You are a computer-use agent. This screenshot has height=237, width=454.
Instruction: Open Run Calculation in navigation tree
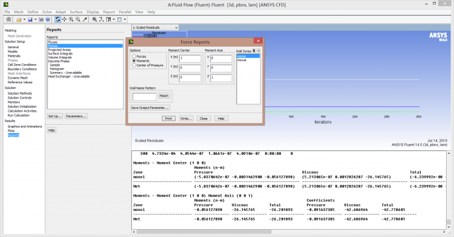19,115
